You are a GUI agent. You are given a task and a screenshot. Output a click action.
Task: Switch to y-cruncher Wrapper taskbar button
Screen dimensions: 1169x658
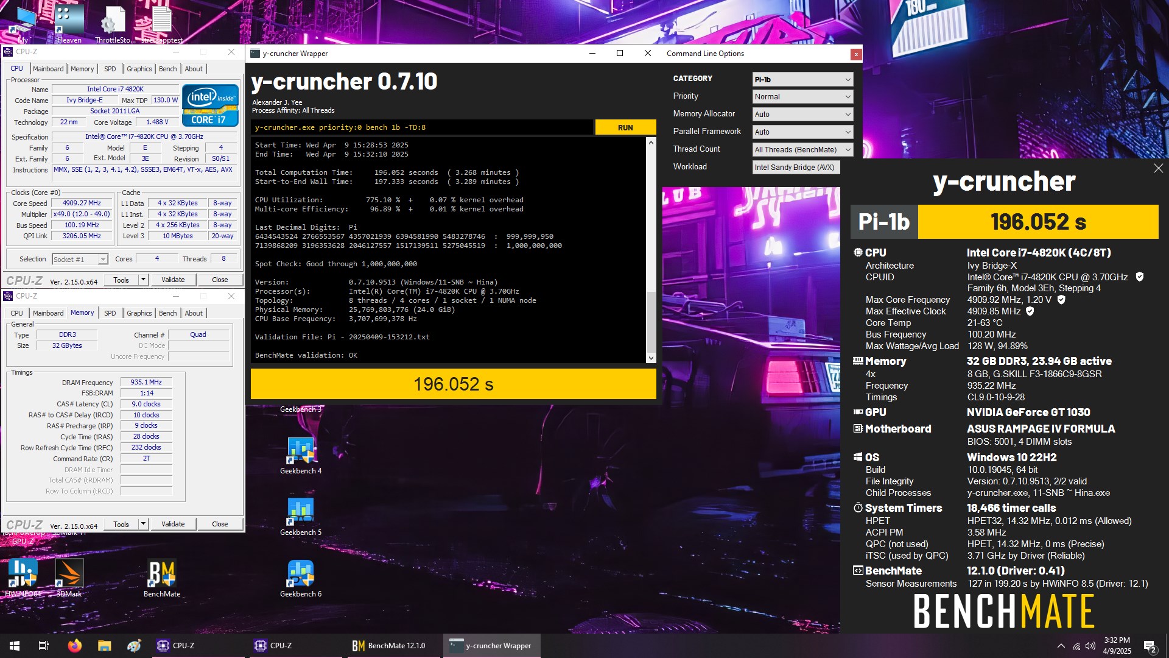491,646
